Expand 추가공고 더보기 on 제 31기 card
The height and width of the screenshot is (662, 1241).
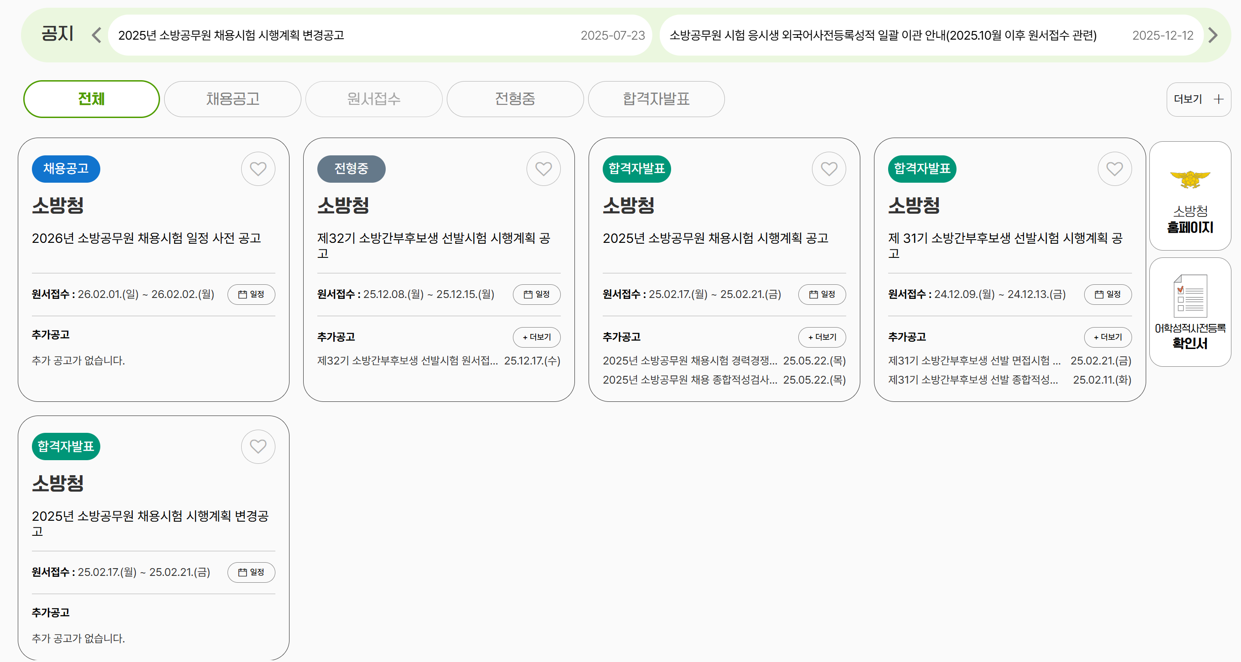(1107, 337)
